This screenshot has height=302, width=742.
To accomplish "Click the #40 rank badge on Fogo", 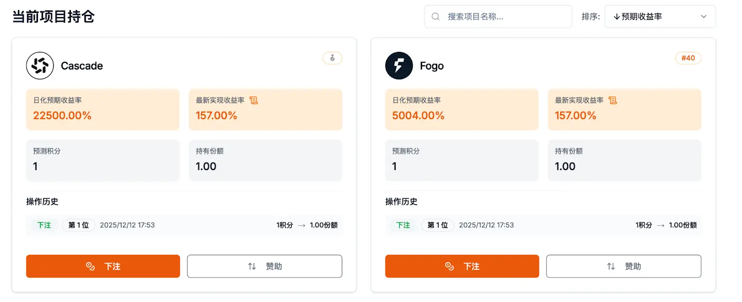I will pos(688,58).
